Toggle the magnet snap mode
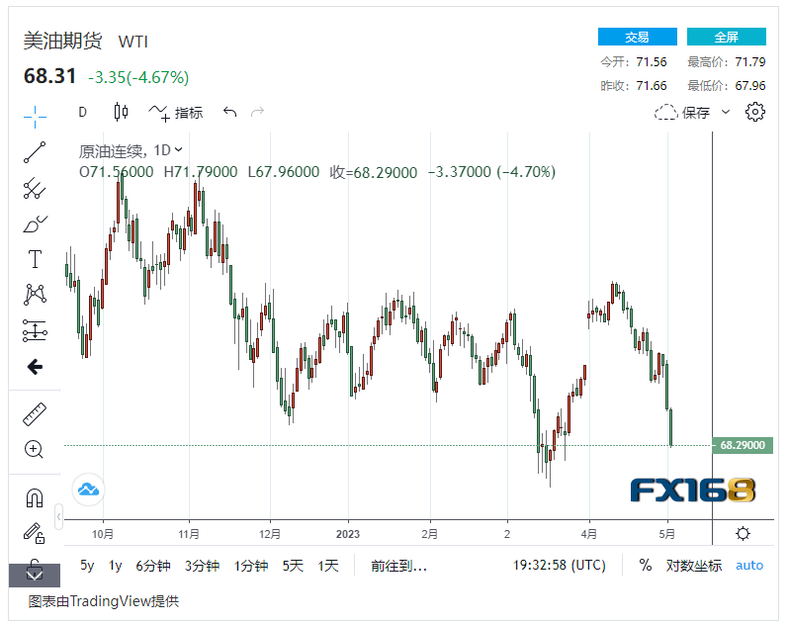This screenshot has width=788, height=625. tap(35, 497)
